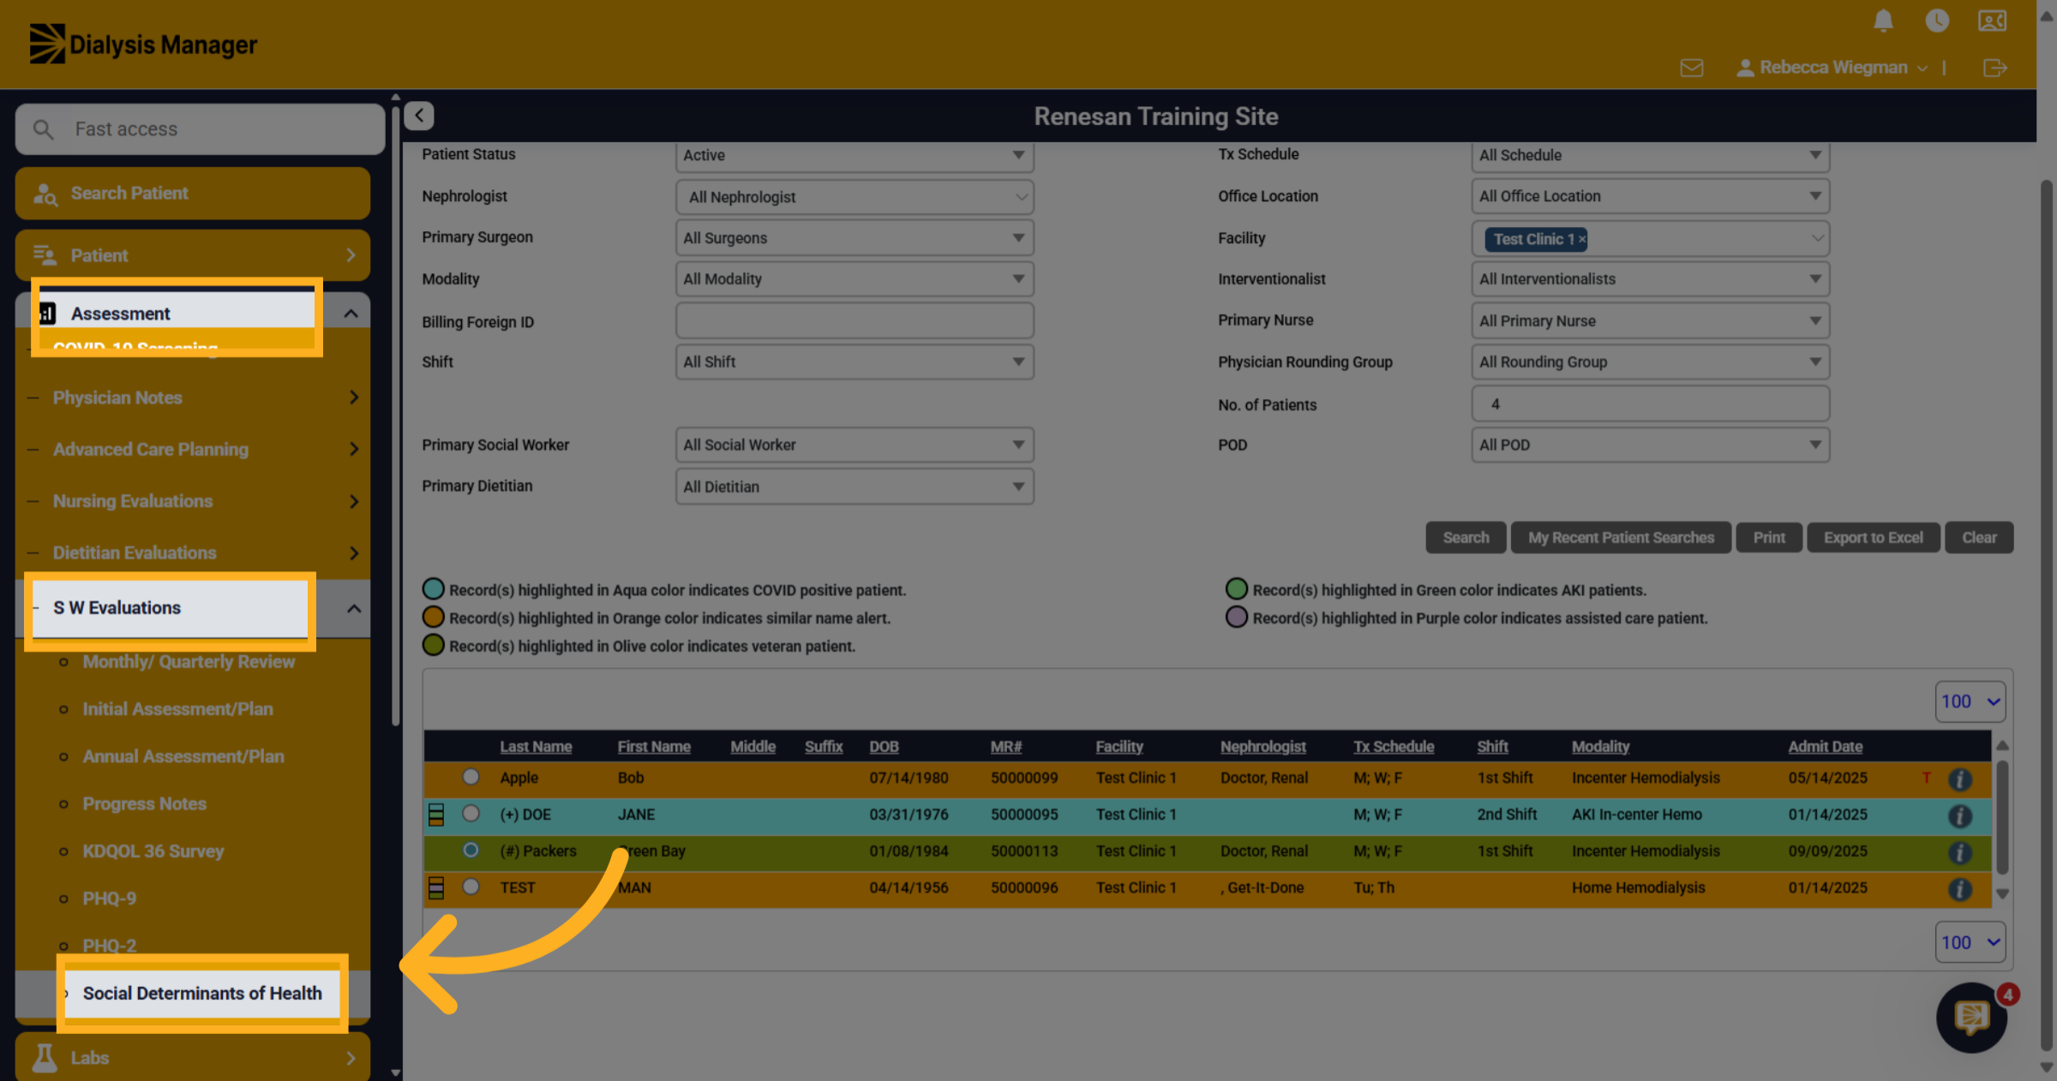
Task: Click the row menu icon beside TEST
Action: 435,888
